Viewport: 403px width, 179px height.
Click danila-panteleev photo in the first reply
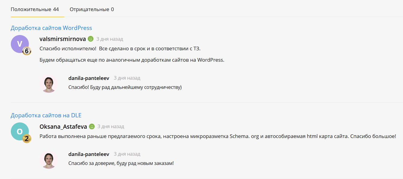[49, 84]
